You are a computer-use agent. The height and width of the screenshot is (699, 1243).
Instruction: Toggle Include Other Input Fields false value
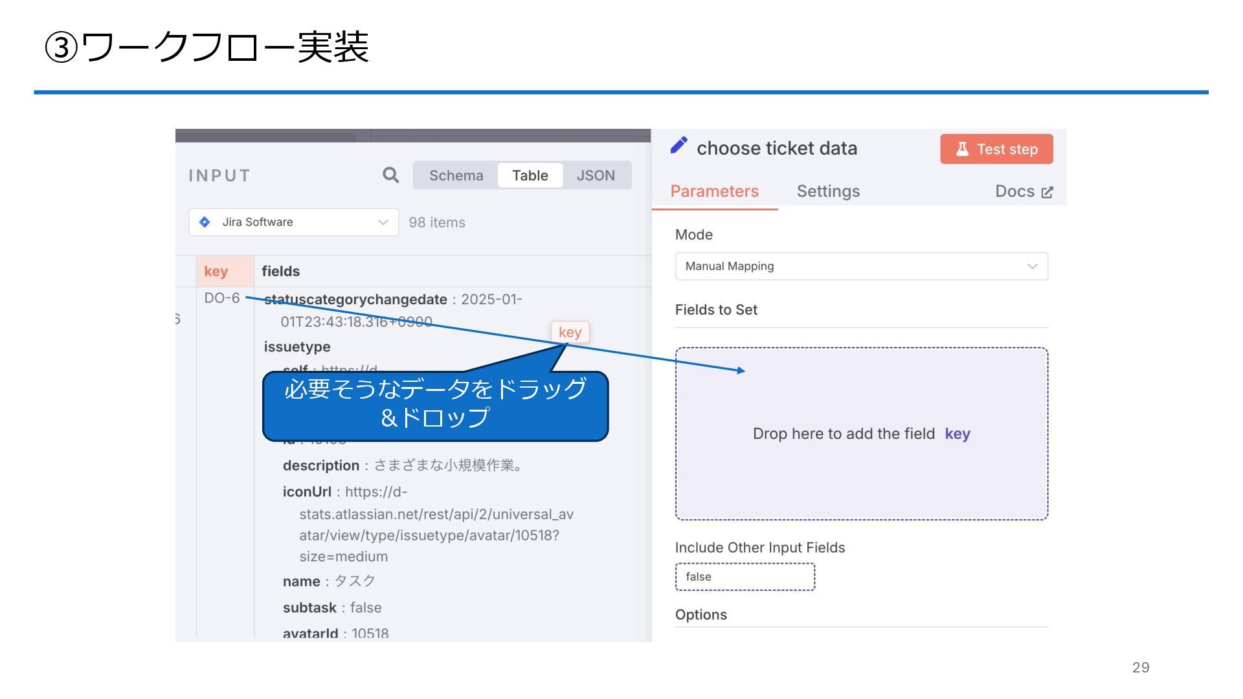click(x=745, y=577)
